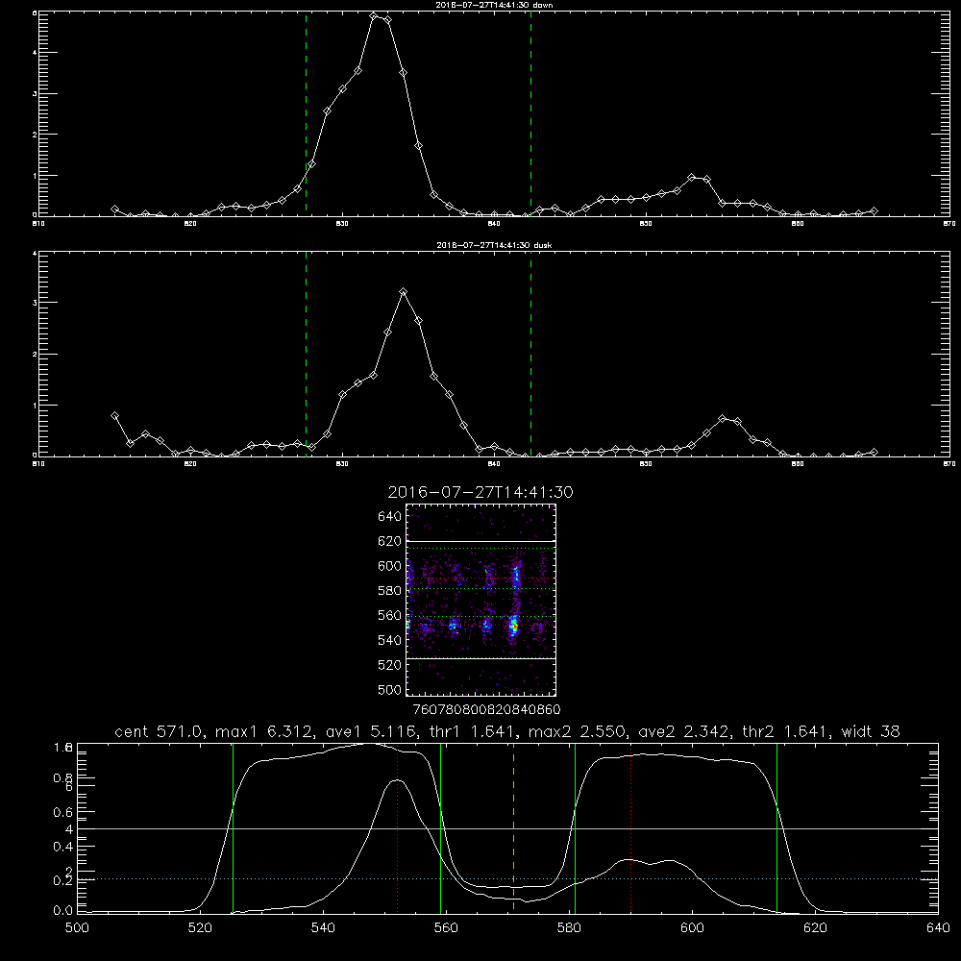Click the '580' label on spectrogram y-axis
961x961 pixels.
[x=390, y=591]
